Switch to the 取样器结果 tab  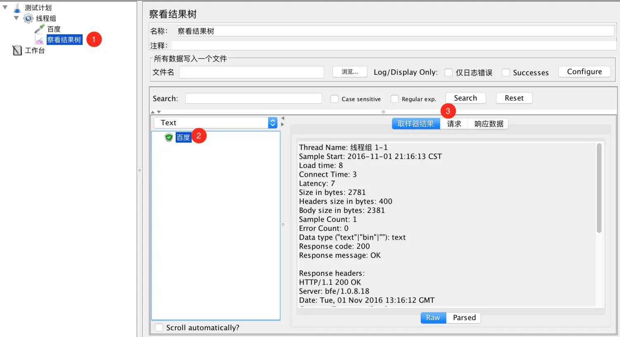point(416,124)
